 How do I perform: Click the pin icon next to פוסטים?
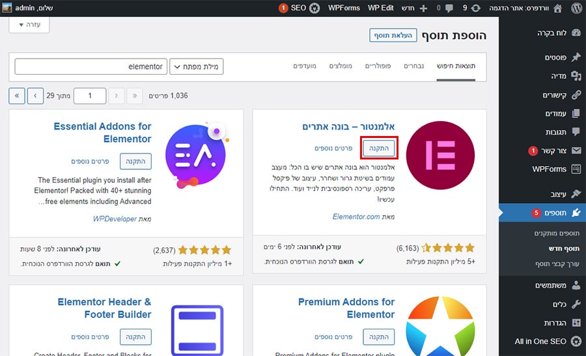pyautogui.click(x=576, y=57)
